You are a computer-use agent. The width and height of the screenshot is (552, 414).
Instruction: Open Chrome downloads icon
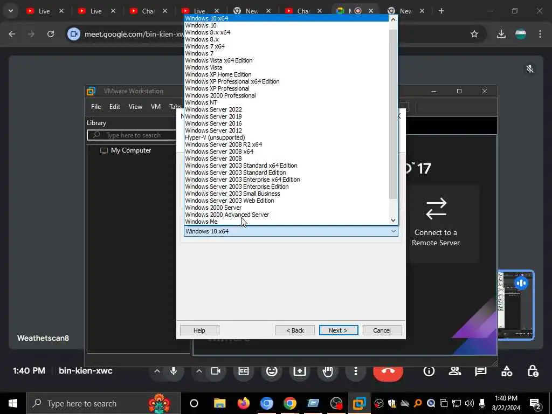click(501, 34)
